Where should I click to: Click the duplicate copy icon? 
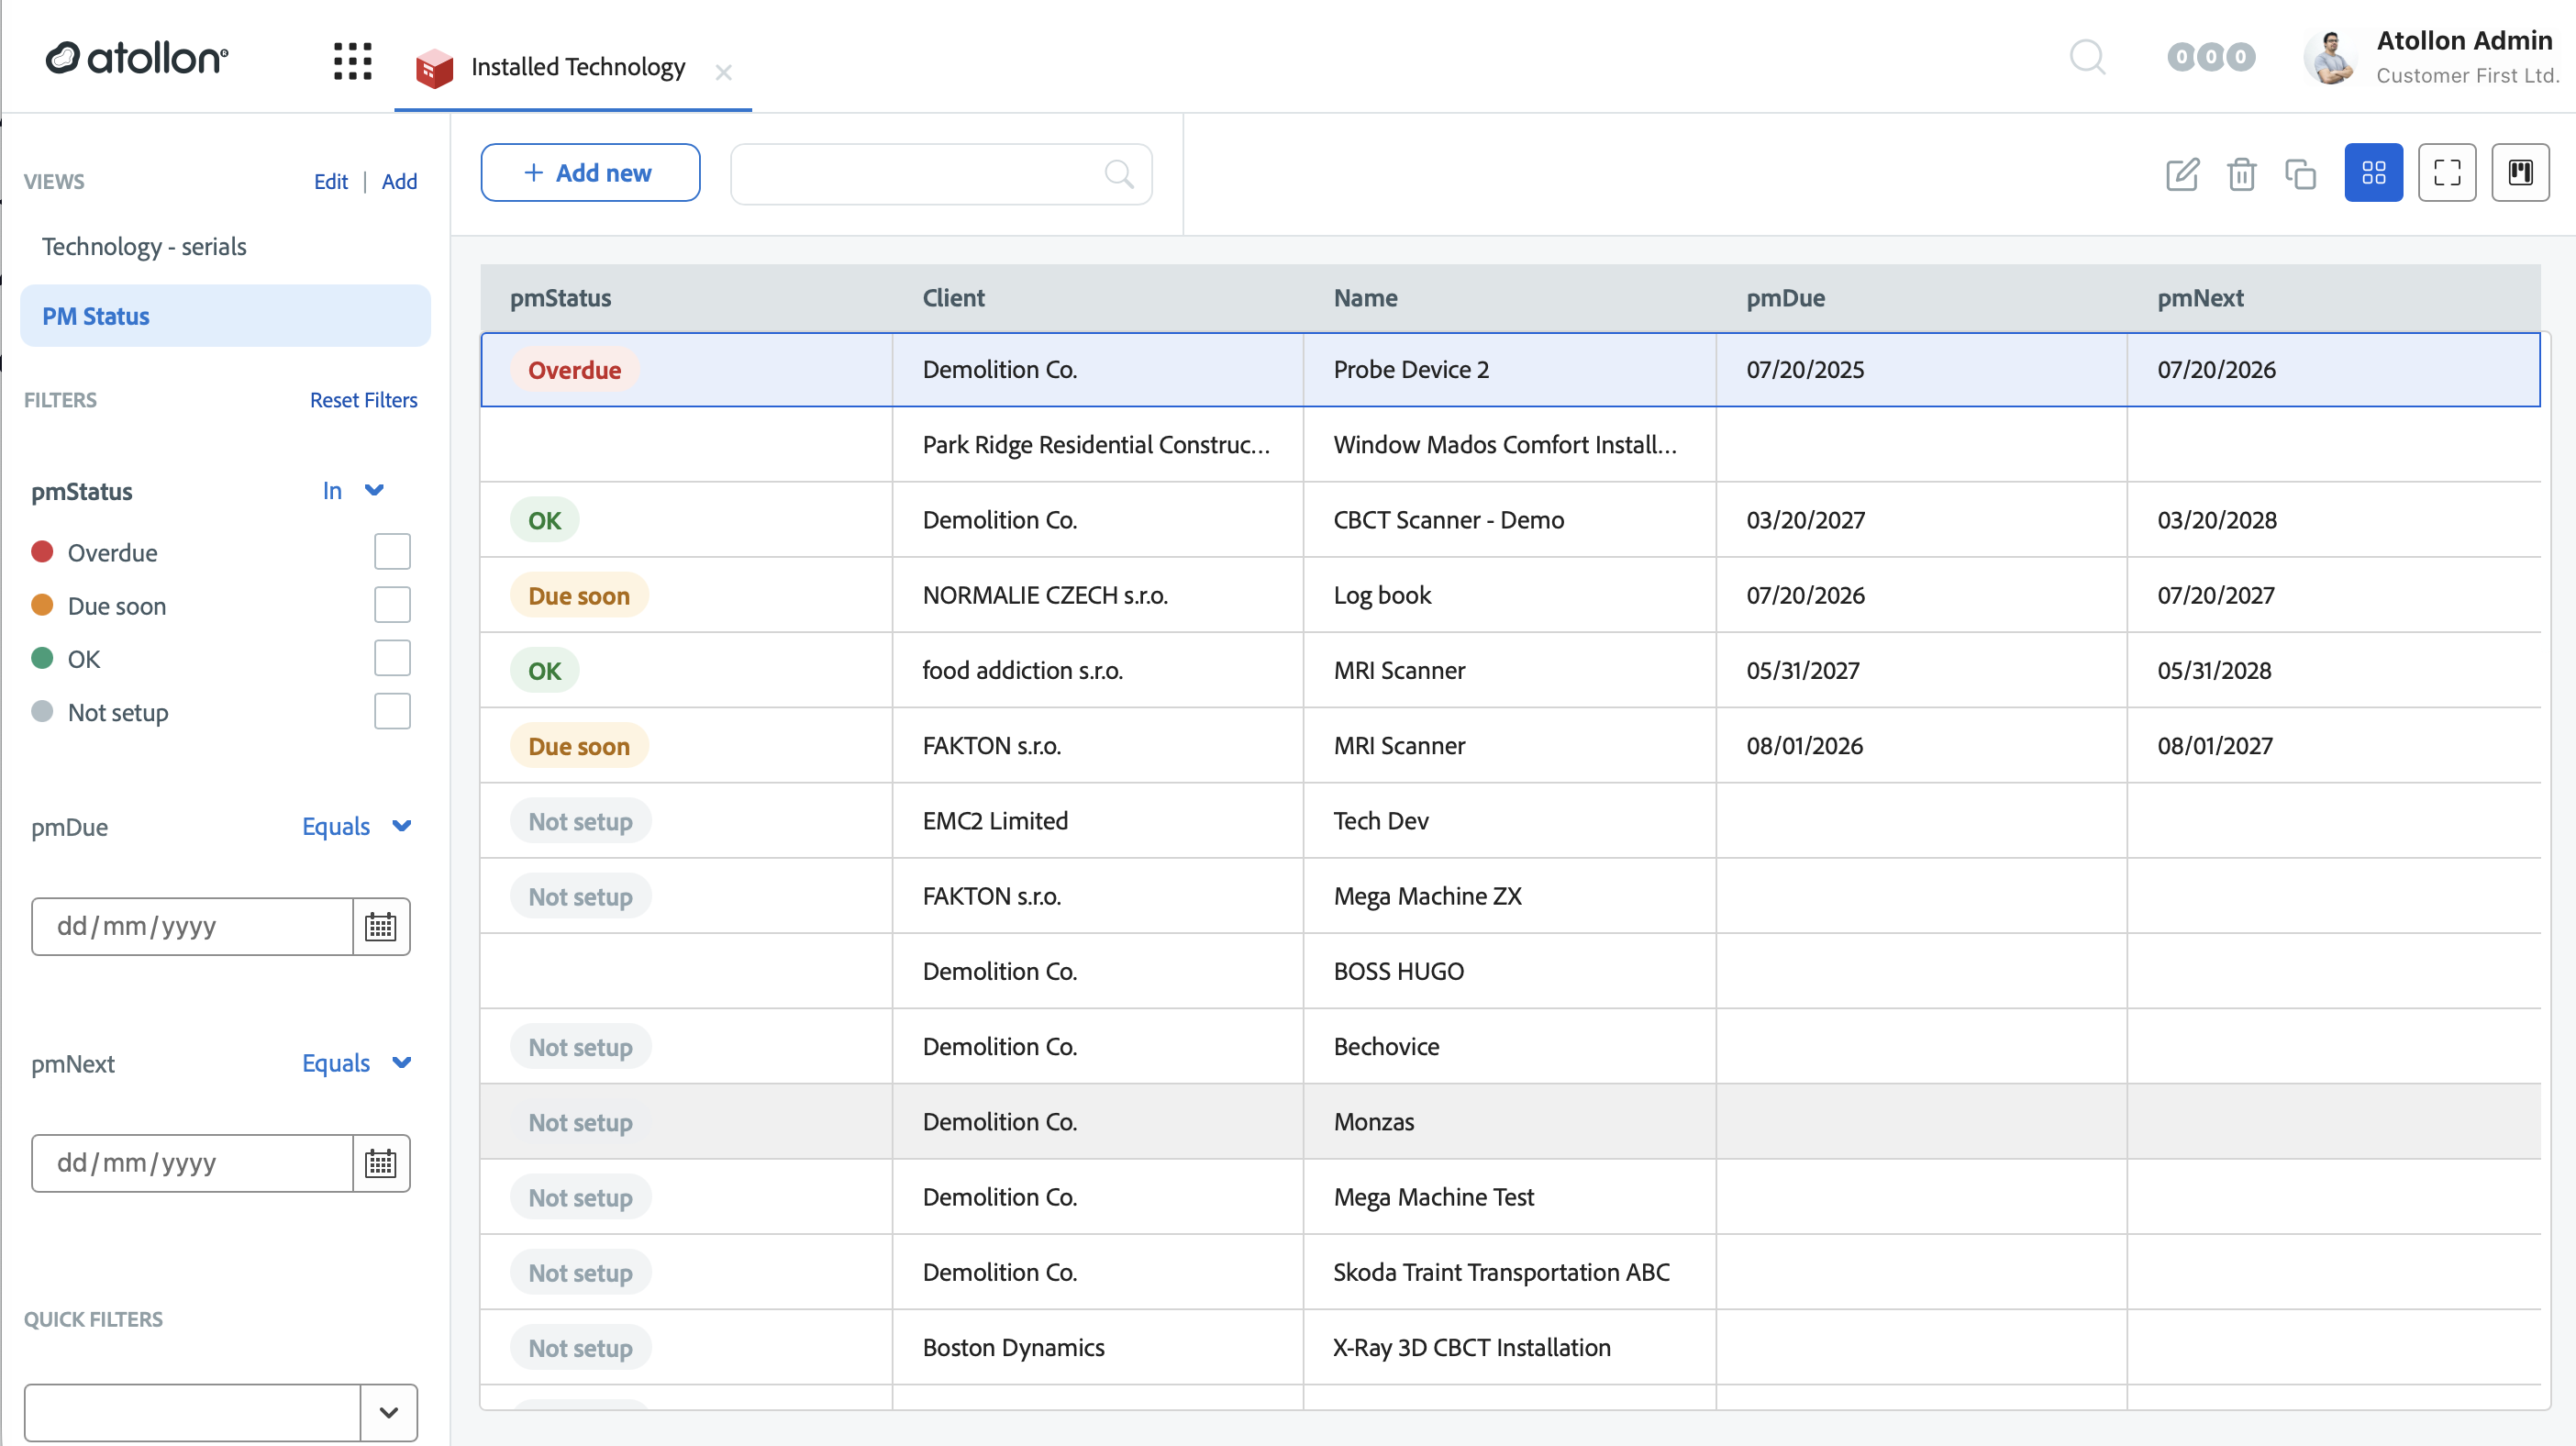pos(2300,173)
